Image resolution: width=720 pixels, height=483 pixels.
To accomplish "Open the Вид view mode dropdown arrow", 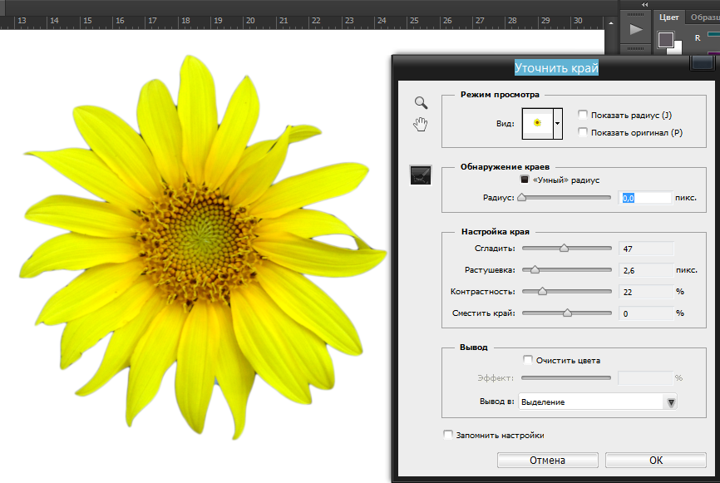I will click(558, 122).
